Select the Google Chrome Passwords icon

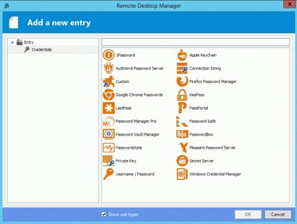point(109,95)
